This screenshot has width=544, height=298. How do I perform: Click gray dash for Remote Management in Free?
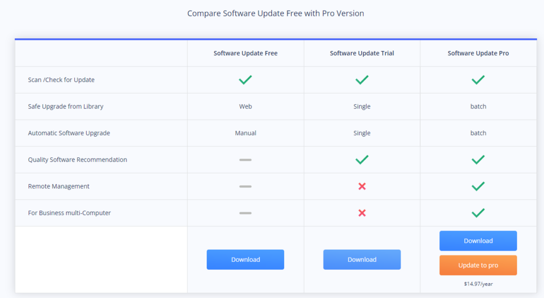click(x=245, y=186)
